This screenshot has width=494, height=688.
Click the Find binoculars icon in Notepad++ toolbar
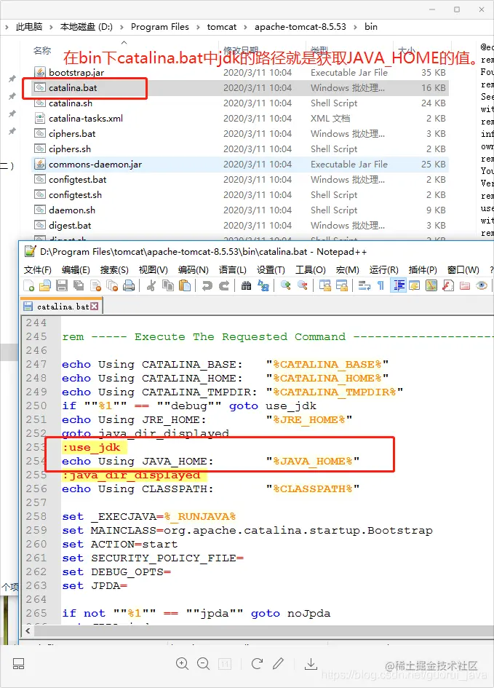coord(247,285)
